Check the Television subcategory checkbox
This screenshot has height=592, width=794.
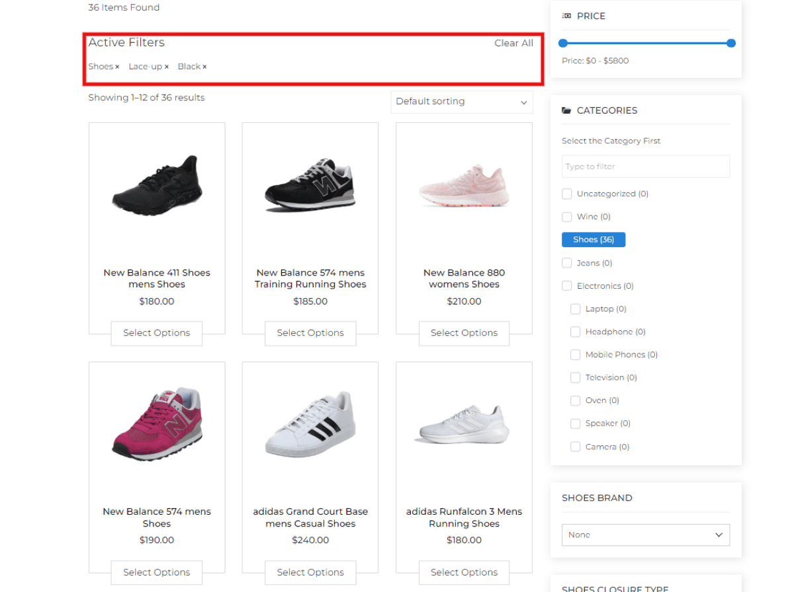(x=576, y=378)
